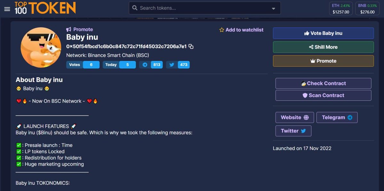Copy the contract address with copy icon

click(191, 47)
